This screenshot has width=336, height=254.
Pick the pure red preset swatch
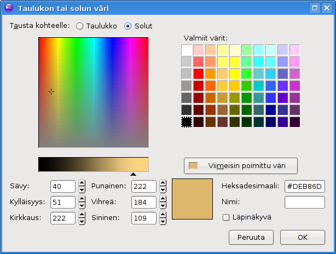(199, 74)
